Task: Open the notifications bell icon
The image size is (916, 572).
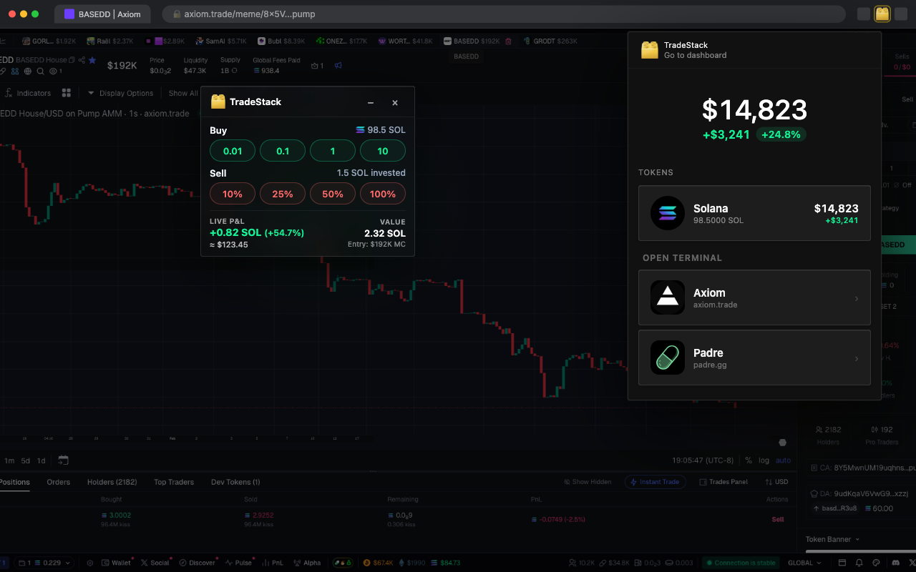Action: coord(859,563)
